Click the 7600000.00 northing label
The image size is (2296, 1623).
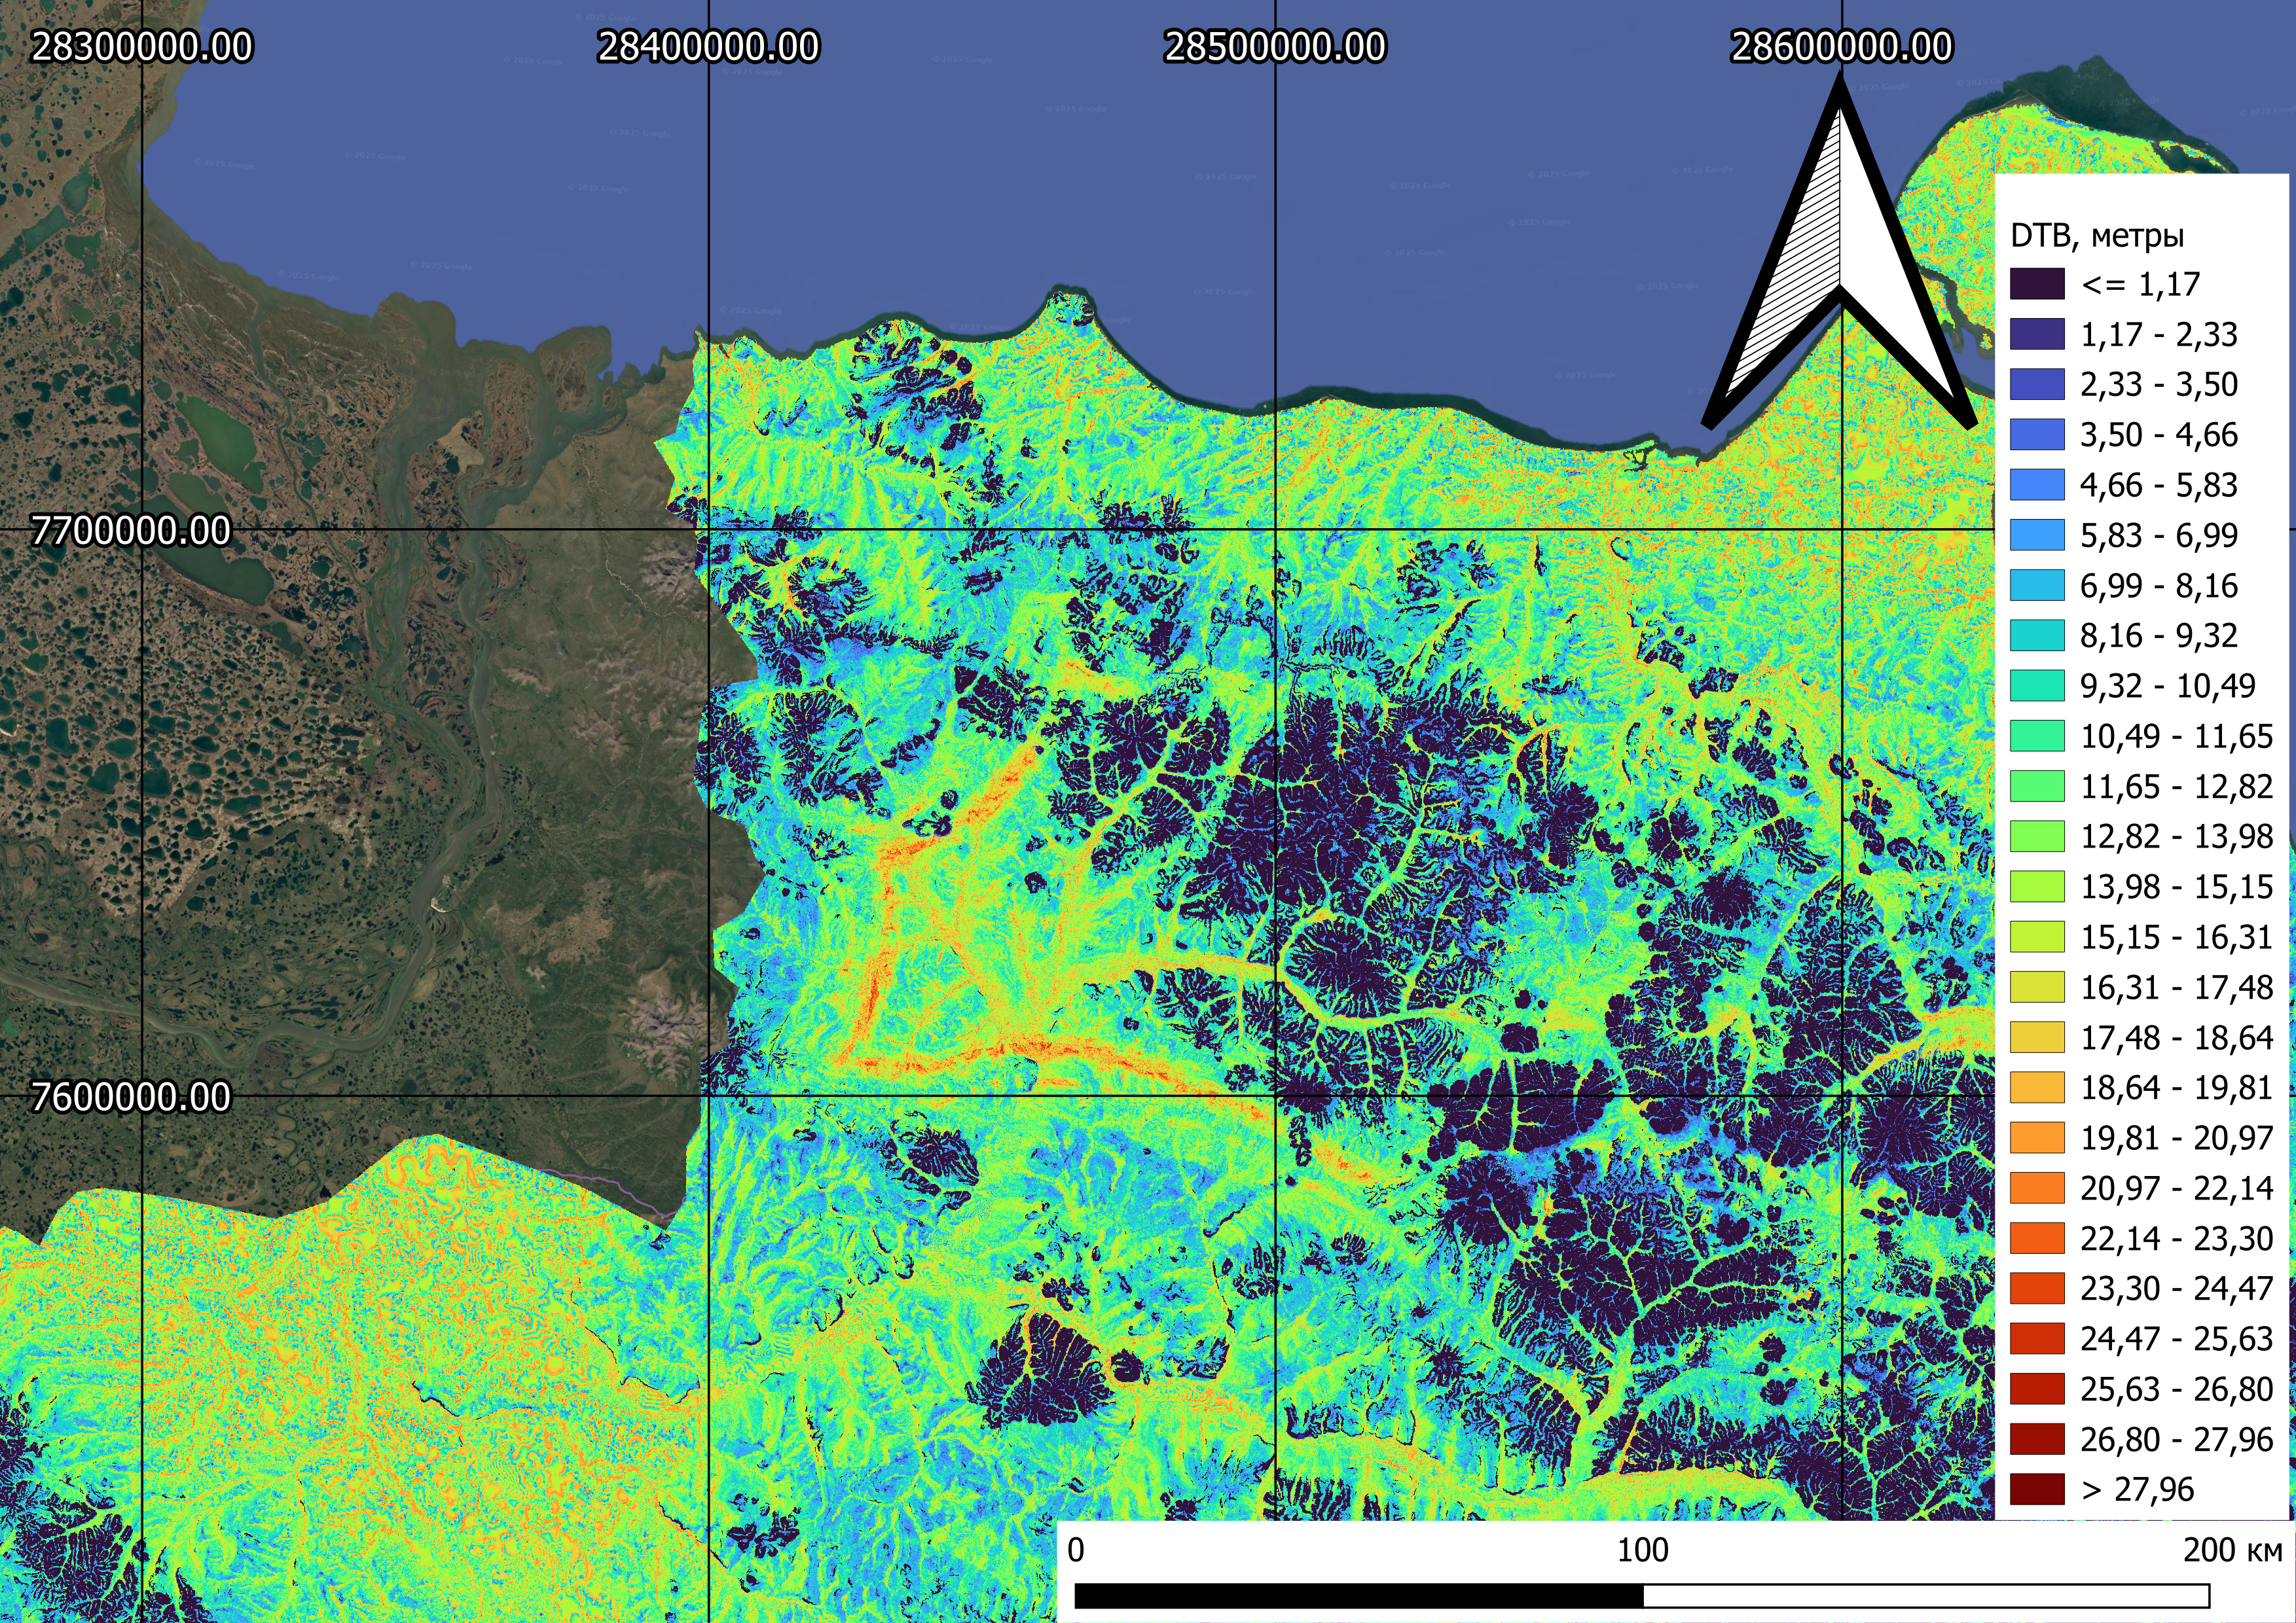point(131,1097)
